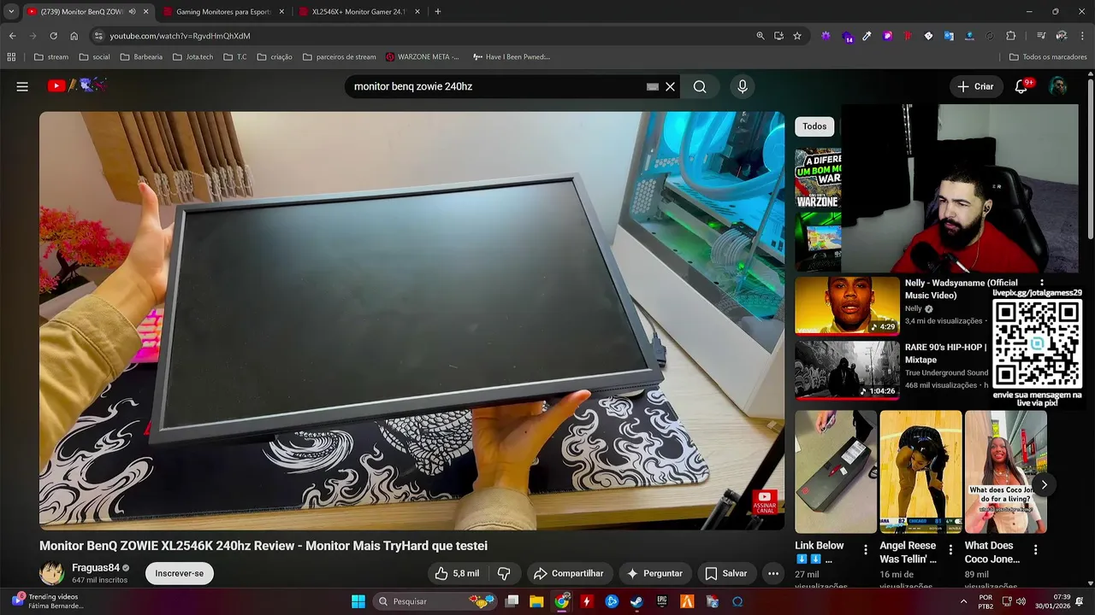Viewport: 1095px width, 615px height.
Task: Click the Assinar Canal watermark on video
Action: pyautogui.click(x=765, y=502)
